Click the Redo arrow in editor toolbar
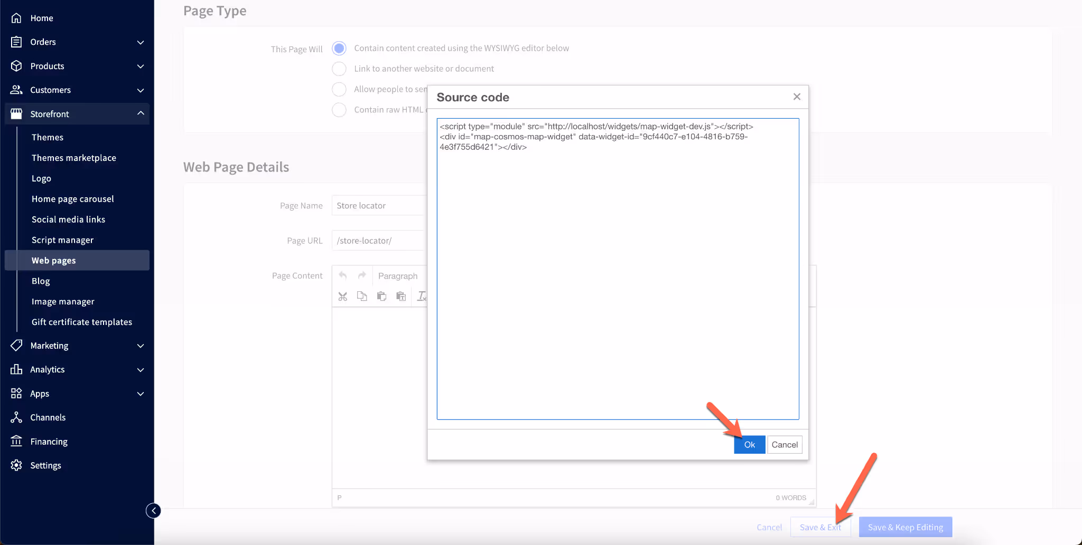Screen dimensions: 1082x545 (x=362, y=275)
